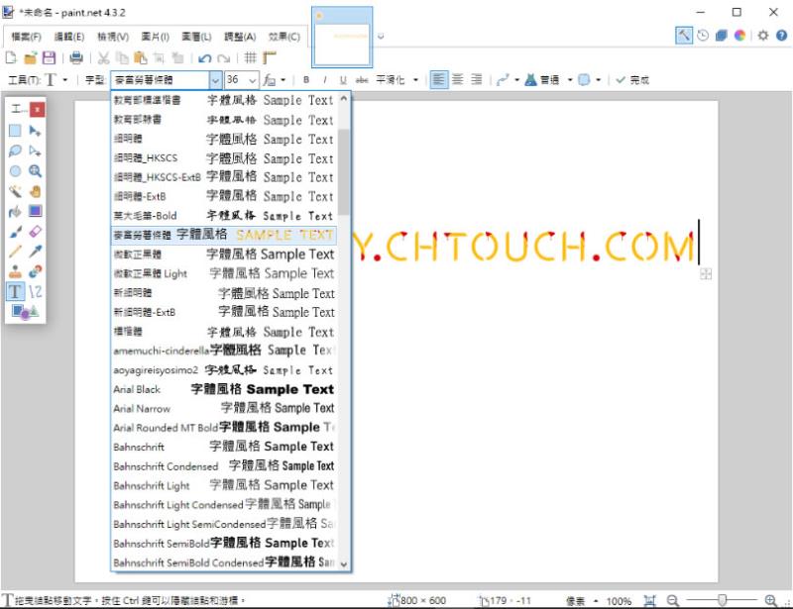Toggle Underline text formatting
793x609 pixels.
tap(343, 80)
